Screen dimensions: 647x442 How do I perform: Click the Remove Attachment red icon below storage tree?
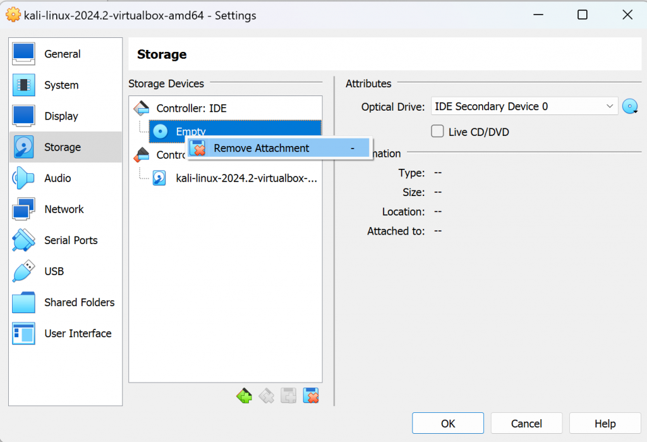(x=310, y=395)
